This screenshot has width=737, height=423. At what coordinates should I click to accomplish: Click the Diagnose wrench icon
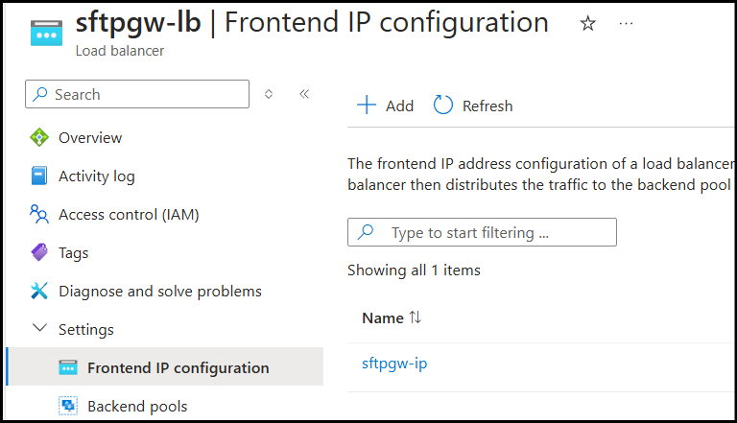click(39, 291)
